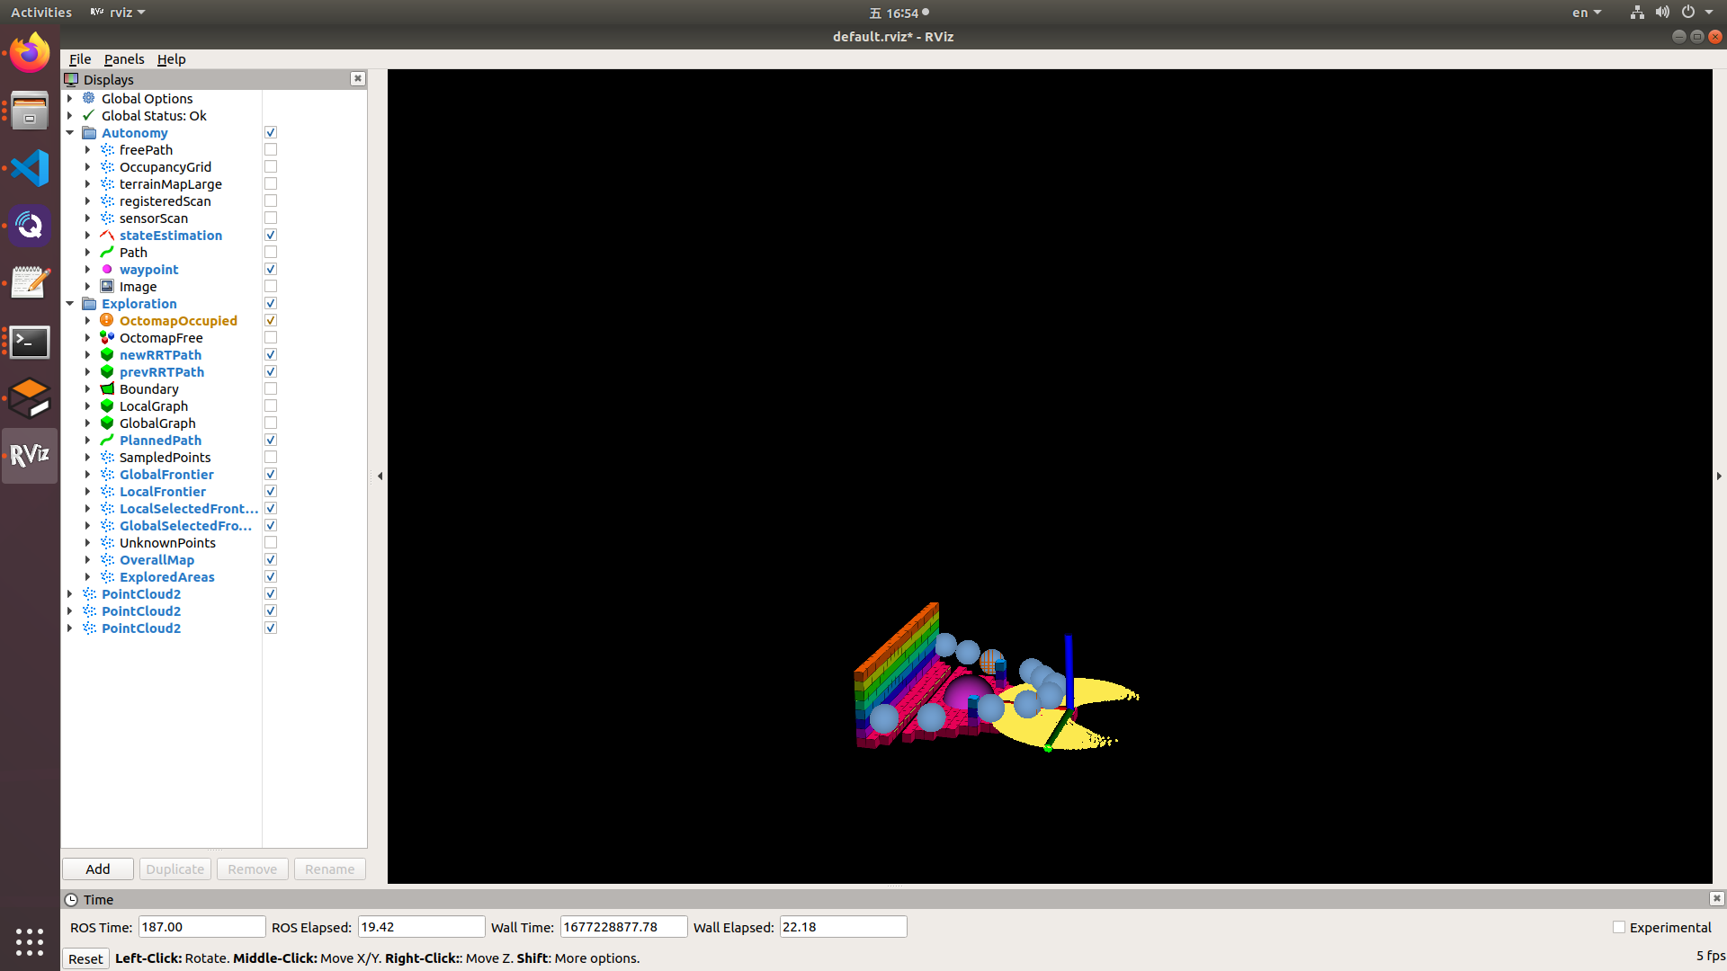This screenshot has width=1727, height=971.
Task: Collapse the Autonomy group
Action: click(x=70, y=132)
